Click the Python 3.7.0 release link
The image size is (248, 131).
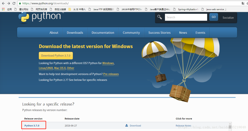tap(32, 126)
